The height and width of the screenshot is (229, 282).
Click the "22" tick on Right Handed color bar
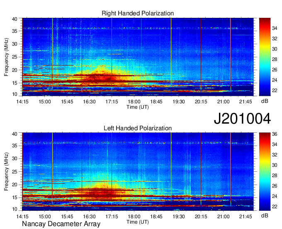point(275,90)
